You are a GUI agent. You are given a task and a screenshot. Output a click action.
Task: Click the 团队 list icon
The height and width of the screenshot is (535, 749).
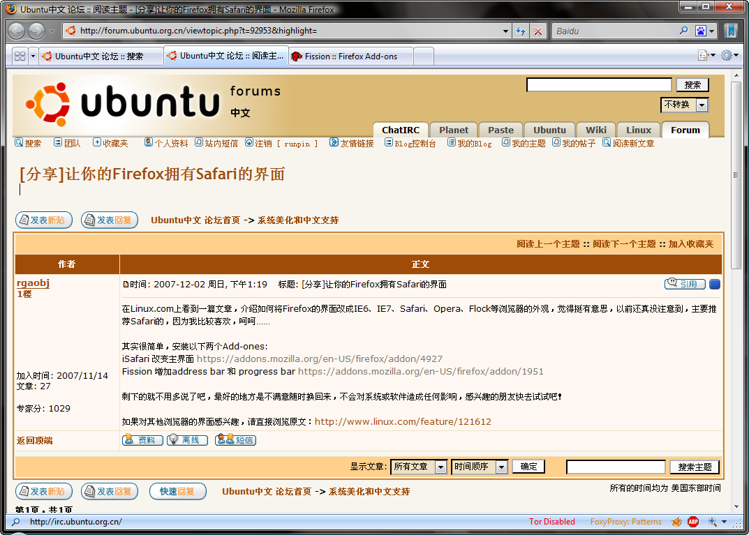point(58,142)
